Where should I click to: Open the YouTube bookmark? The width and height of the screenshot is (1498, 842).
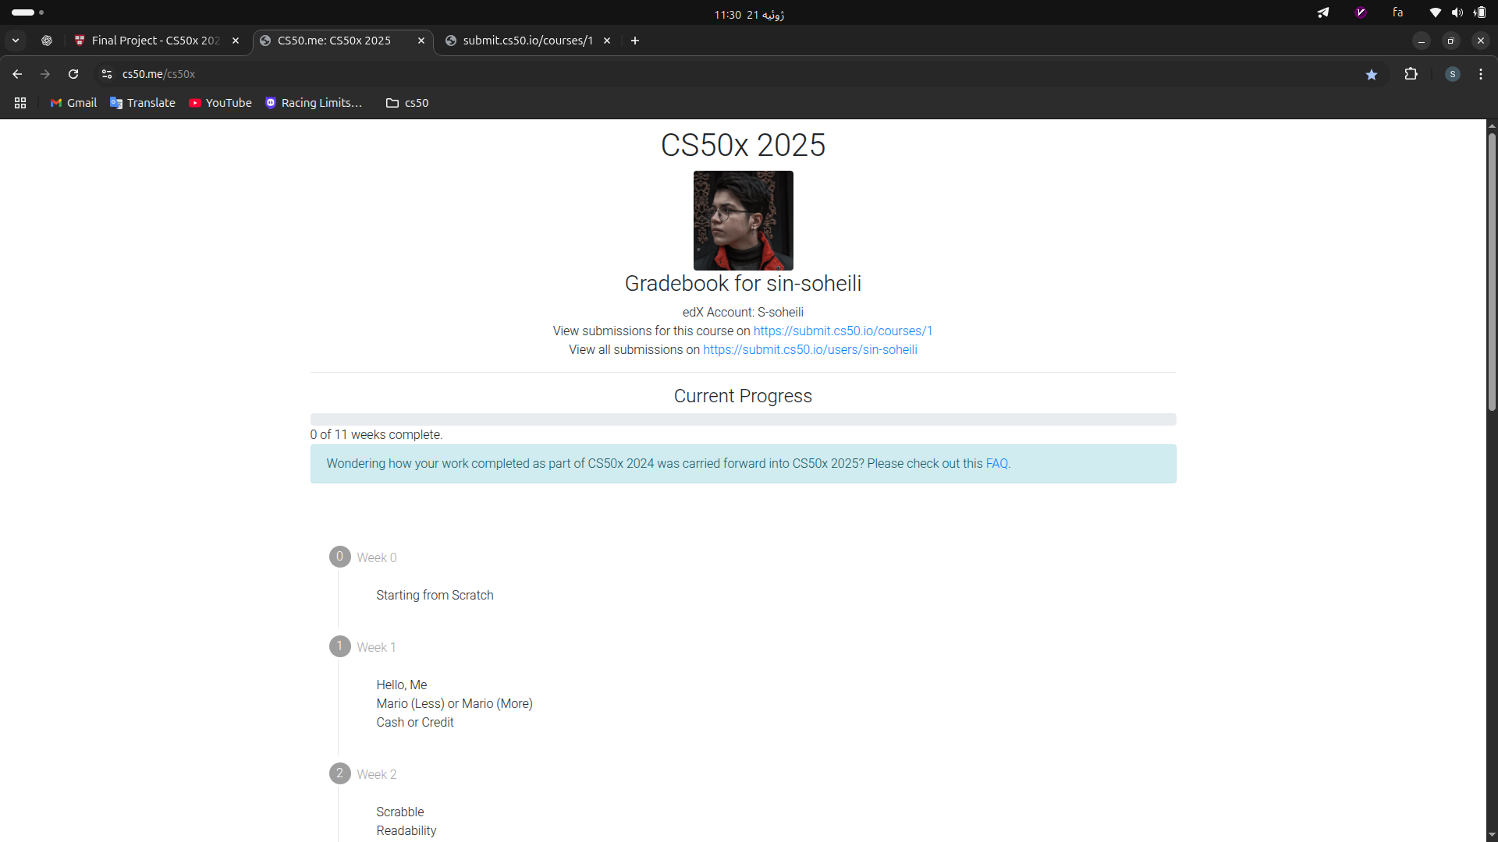(x=220, y=103)
